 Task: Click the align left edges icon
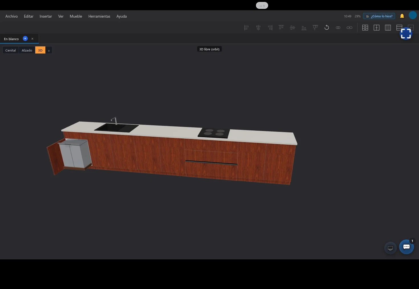(246, 28)
